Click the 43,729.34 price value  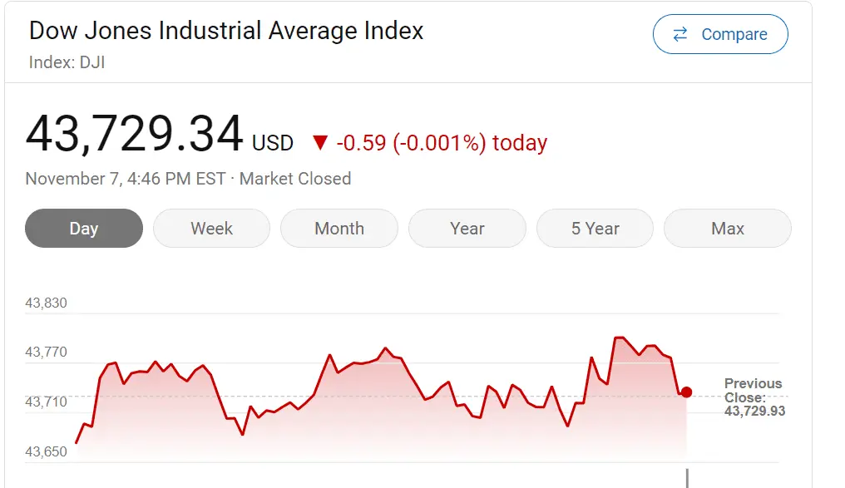(x=135, y=135)
